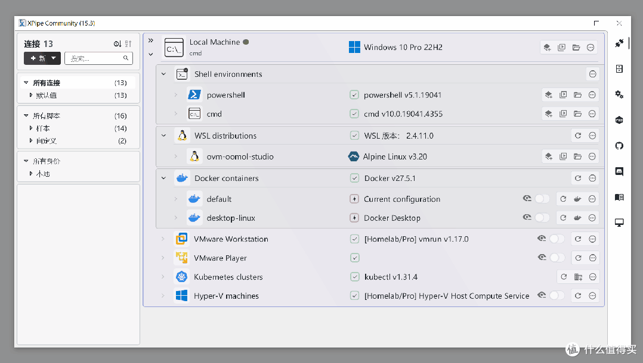Collapse the Local Machine chevron

tap(151, 54)
